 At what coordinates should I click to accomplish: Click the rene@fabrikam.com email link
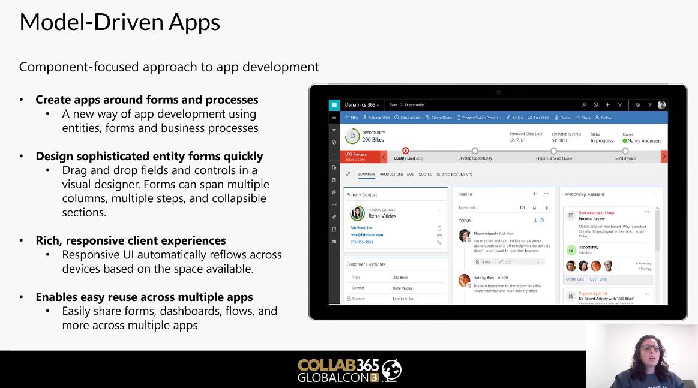[366, 235]
